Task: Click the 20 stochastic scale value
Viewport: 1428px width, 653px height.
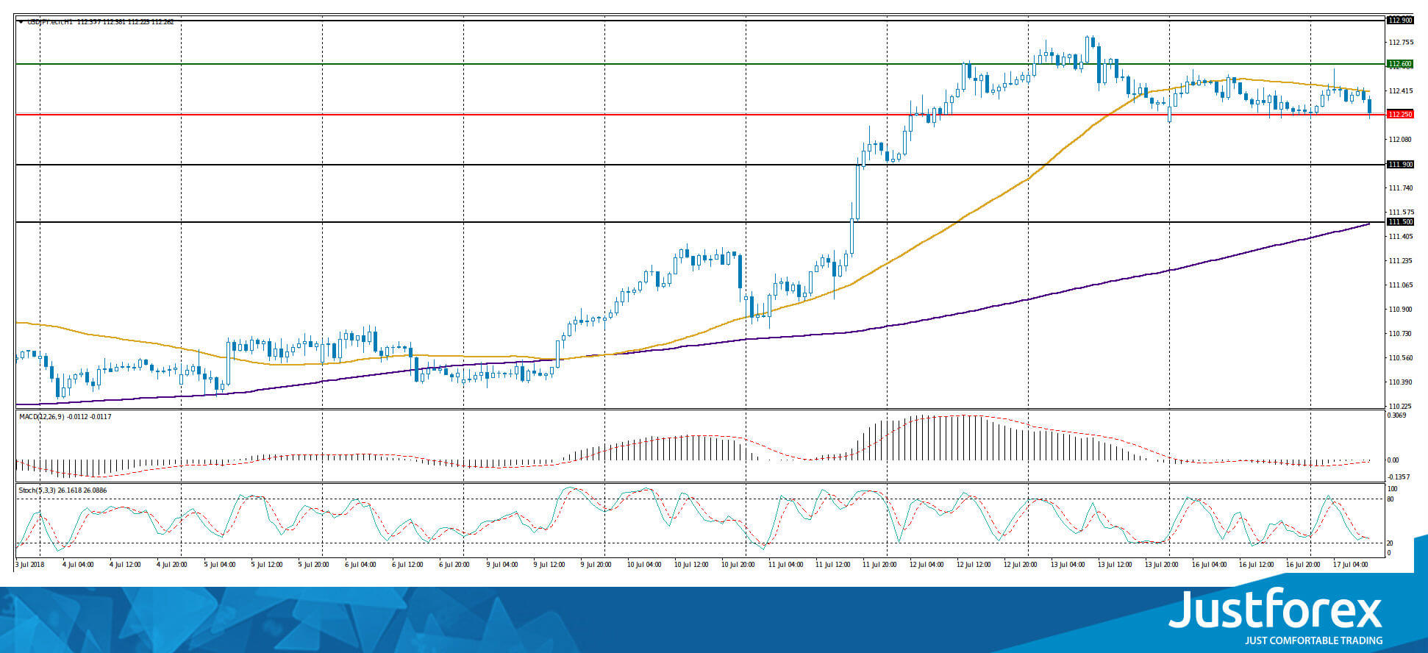Action: point(1390,543)
